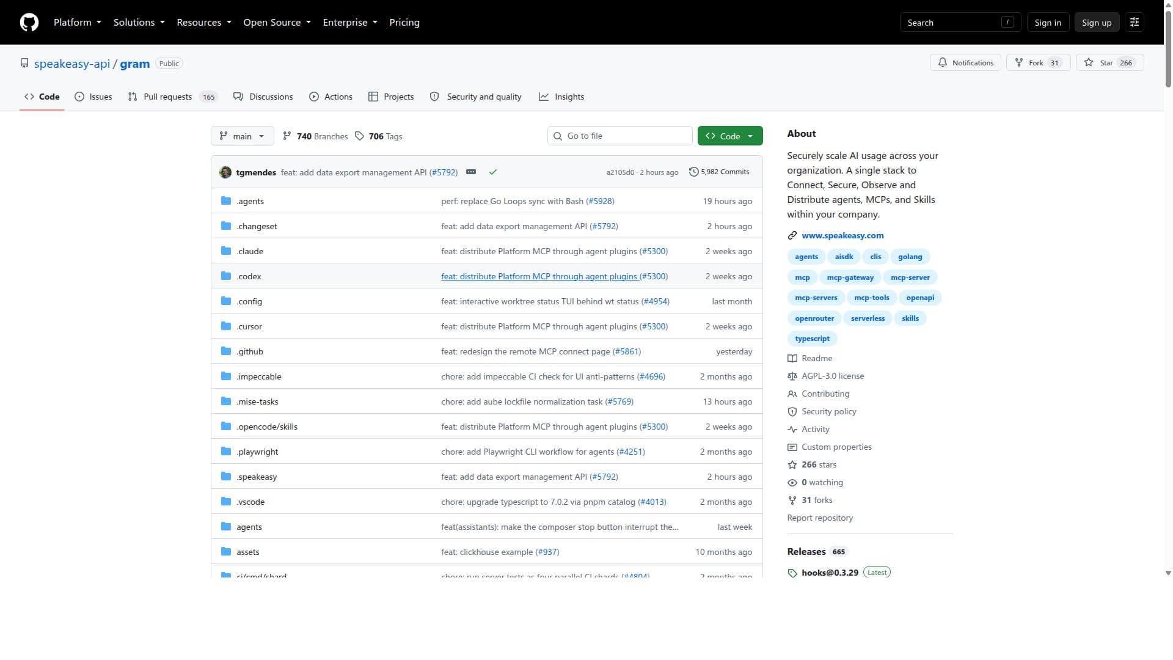Click the pulse icon beside Activity

[x=792, y=430]
